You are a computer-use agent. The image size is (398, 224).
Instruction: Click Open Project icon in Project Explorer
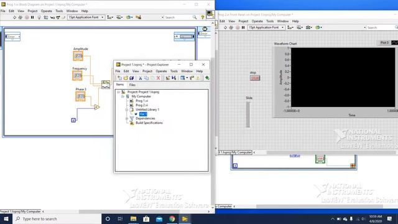pos(126,78)
